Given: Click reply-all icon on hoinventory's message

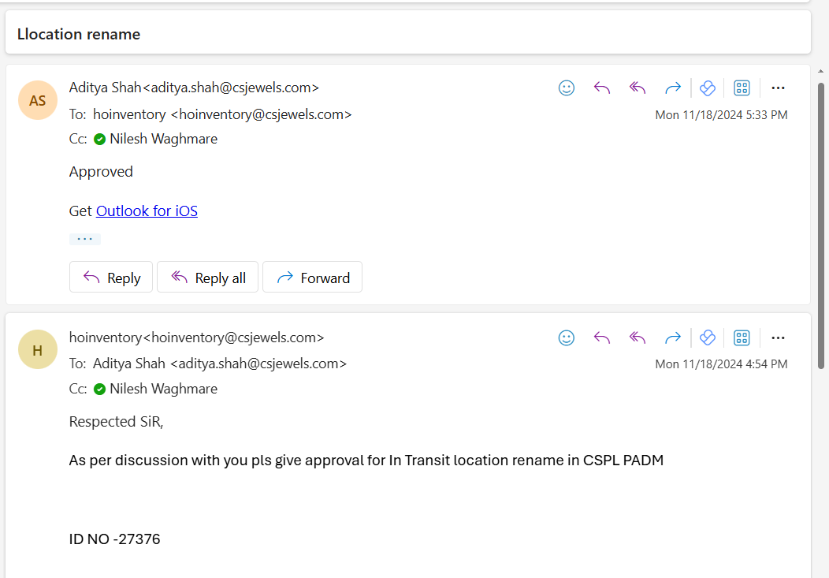Looking at the screenshot, I should (637, 338).
